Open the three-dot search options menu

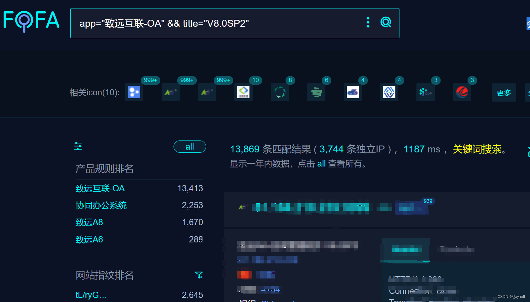(x=368, y=22)
